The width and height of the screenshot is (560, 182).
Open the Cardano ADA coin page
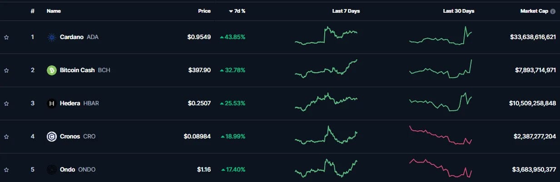pyautogui.click(x=79, y=37)
